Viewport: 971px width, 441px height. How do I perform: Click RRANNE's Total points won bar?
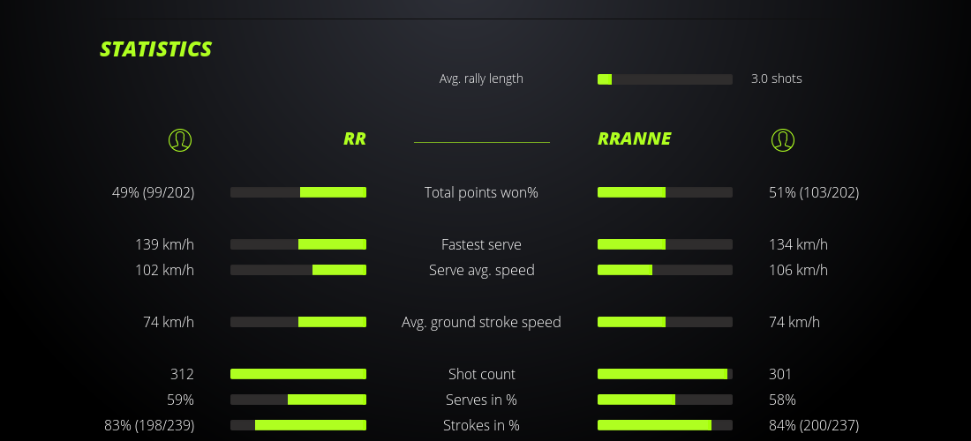[x=665, y=192]
